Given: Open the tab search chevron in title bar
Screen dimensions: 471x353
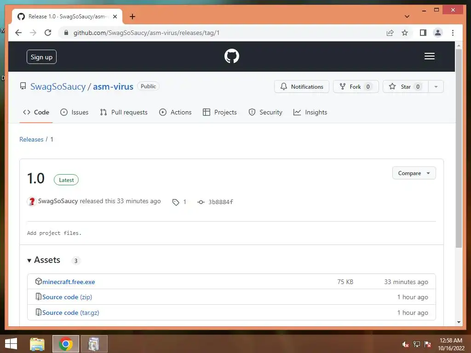Looking at the screenshot, I should point(407,17).
